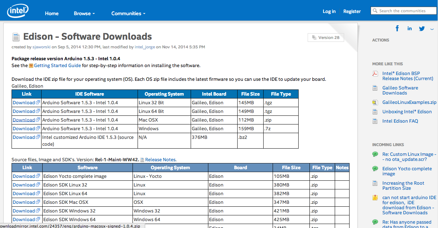Click answered icon beside Edison Yocto complete image link

click(x=375, y=169)
